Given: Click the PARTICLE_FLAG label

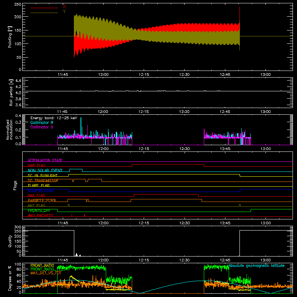Looking at the screenshot, I should coord(42,200).
